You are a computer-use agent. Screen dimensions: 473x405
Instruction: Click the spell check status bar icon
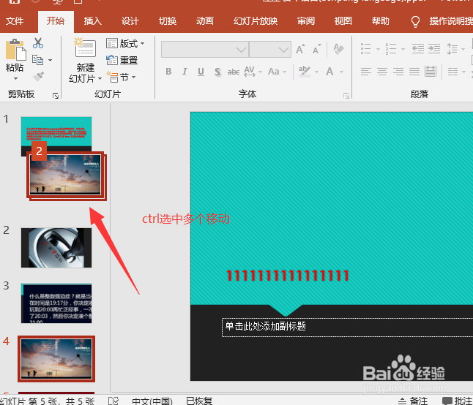[113, 401]
